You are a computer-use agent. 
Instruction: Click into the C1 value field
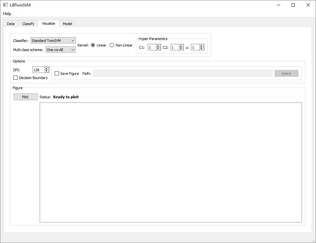152,47
